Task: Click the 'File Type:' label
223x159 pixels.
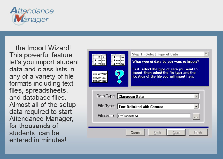Action: tap(107, 106)
